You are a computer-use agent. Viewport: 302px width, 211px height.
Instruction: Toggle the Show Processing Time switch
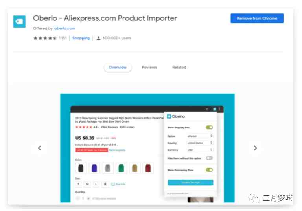pos(209,170)
